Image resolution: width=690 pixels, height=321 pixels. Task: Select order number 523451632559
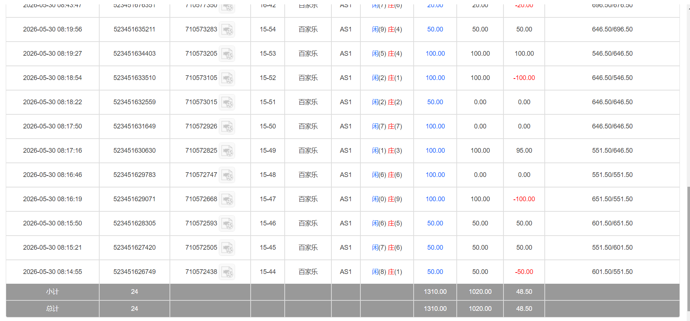[x=134, y=102]
